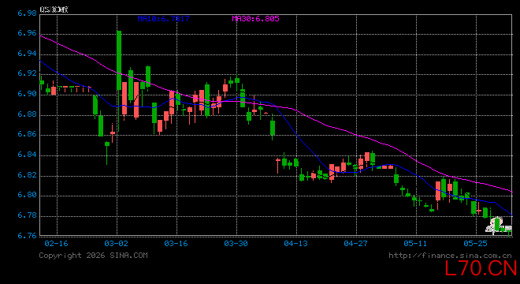Select the 6.90 price axis label
This screenshot has height=284, width=520.
27,94
